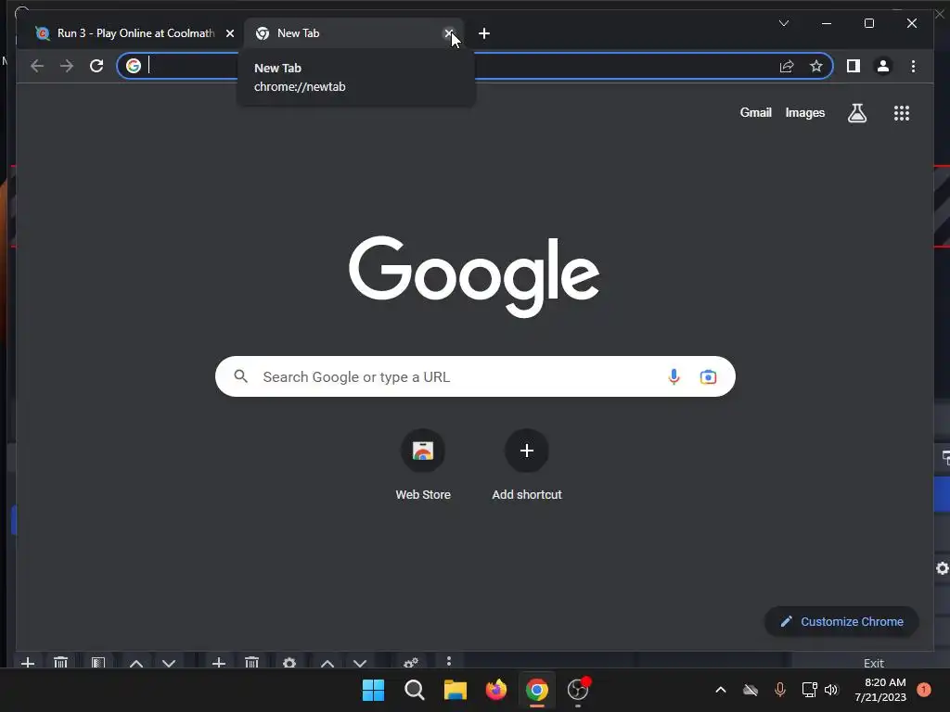Viewport: 950px width, 712px height.
Task: Click the microphone tray icon
Action: point(779,690)
